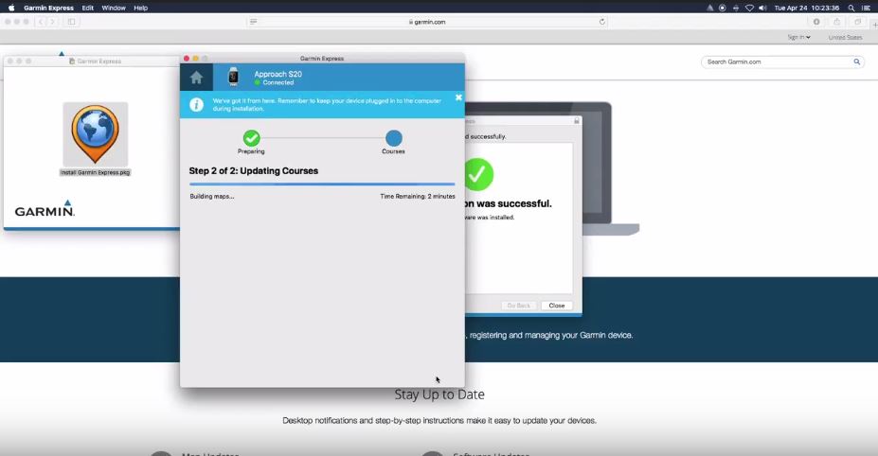The image size is (878, 456).
Task: Click the info icon in the banner
Action: click(197, 105)
